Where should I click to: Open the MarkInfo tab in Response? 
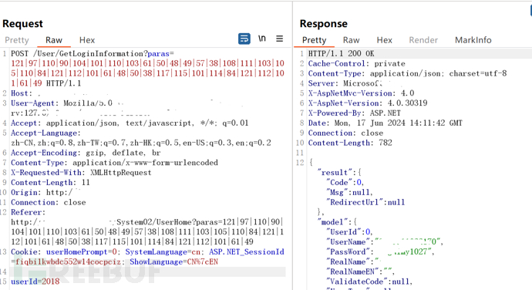pos(473,40)
